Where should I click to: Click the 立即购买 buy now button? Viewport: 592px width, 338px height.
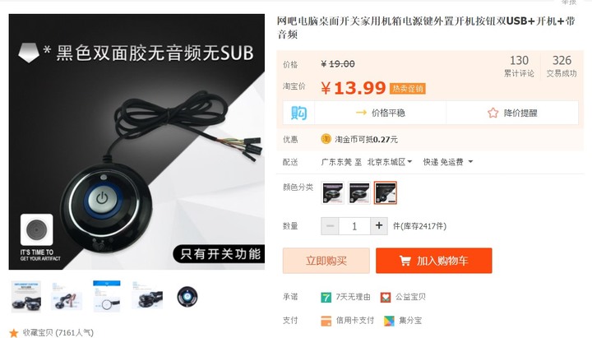click(x=326, y=261)
